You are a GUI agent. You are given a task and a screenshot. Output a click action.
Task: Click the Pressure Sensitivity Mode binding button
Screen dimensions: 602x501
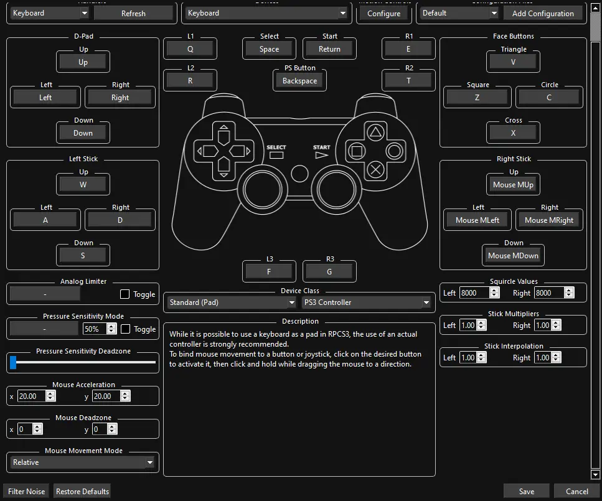tap(44, 329)
